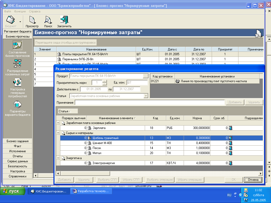Collapse the Заработная плата основных рабочих group
The width and height of the screenshot is (271, 203).
58,123
